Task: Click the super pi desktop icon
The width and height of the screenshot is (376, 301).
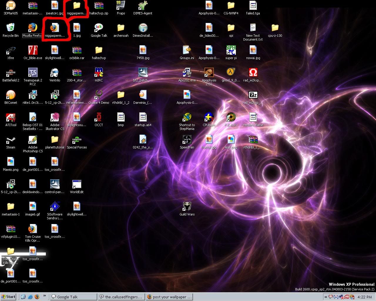Action: coord(231,51)
